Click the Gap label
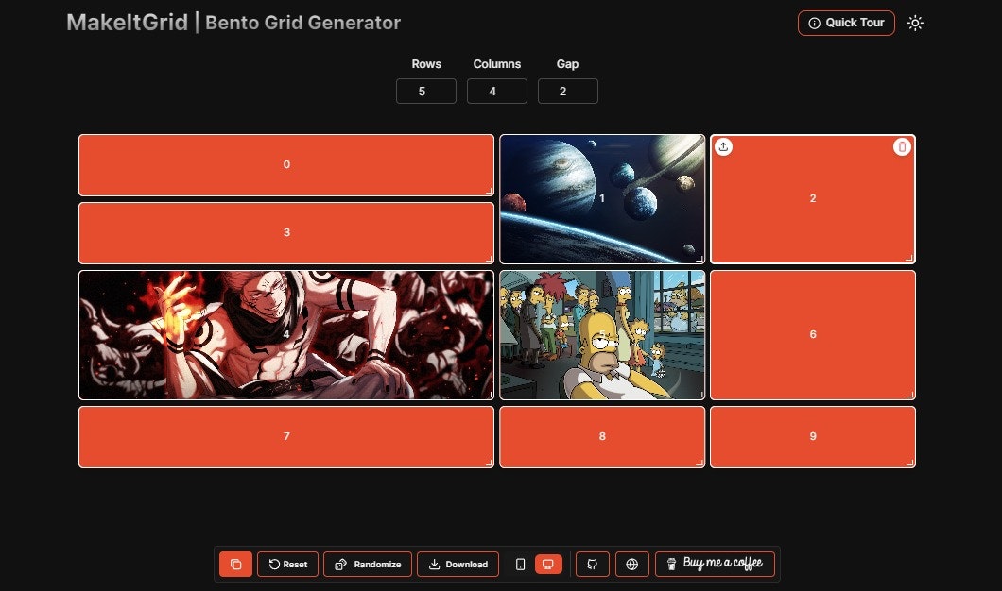Image resolution: width=1002 pixels, height=591 pixels. [567, 64]
